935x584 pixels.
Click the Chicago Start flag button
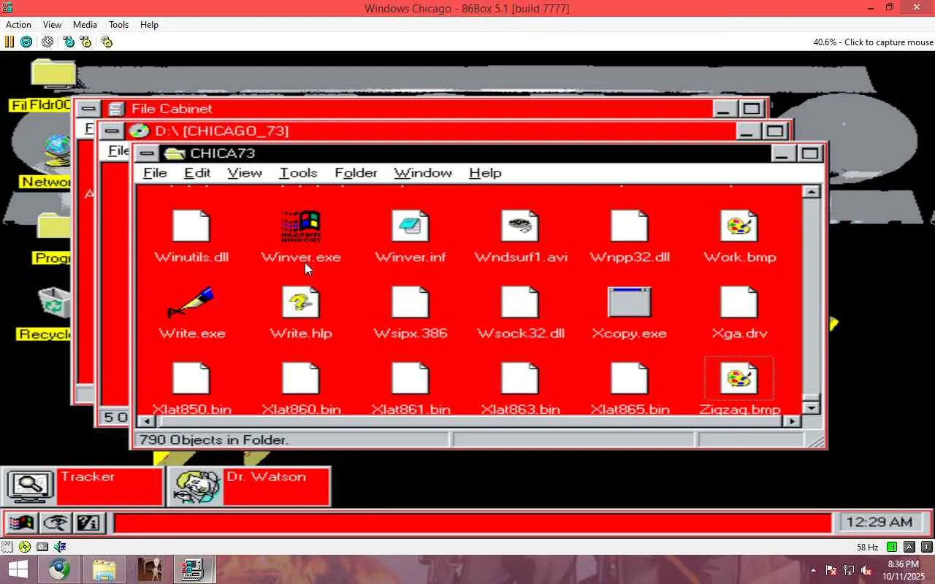(x=22, y=523)
